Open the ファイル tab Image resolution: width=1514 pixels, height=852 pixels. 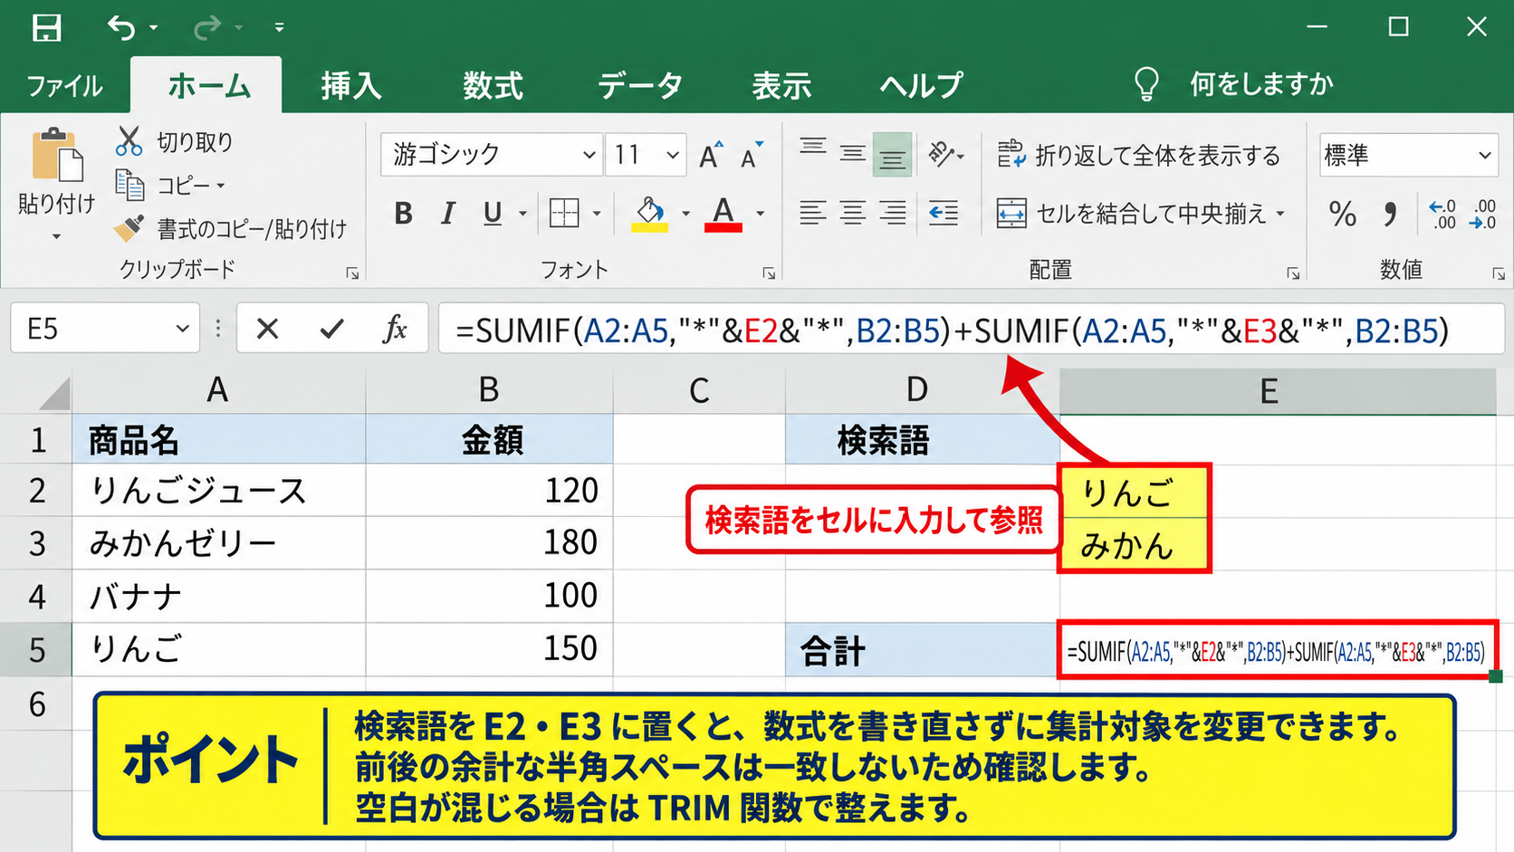click(64, 85)
